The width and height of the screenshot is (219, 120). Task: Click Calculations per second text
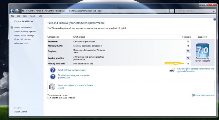pyautogui.click(x=84, y=42)
